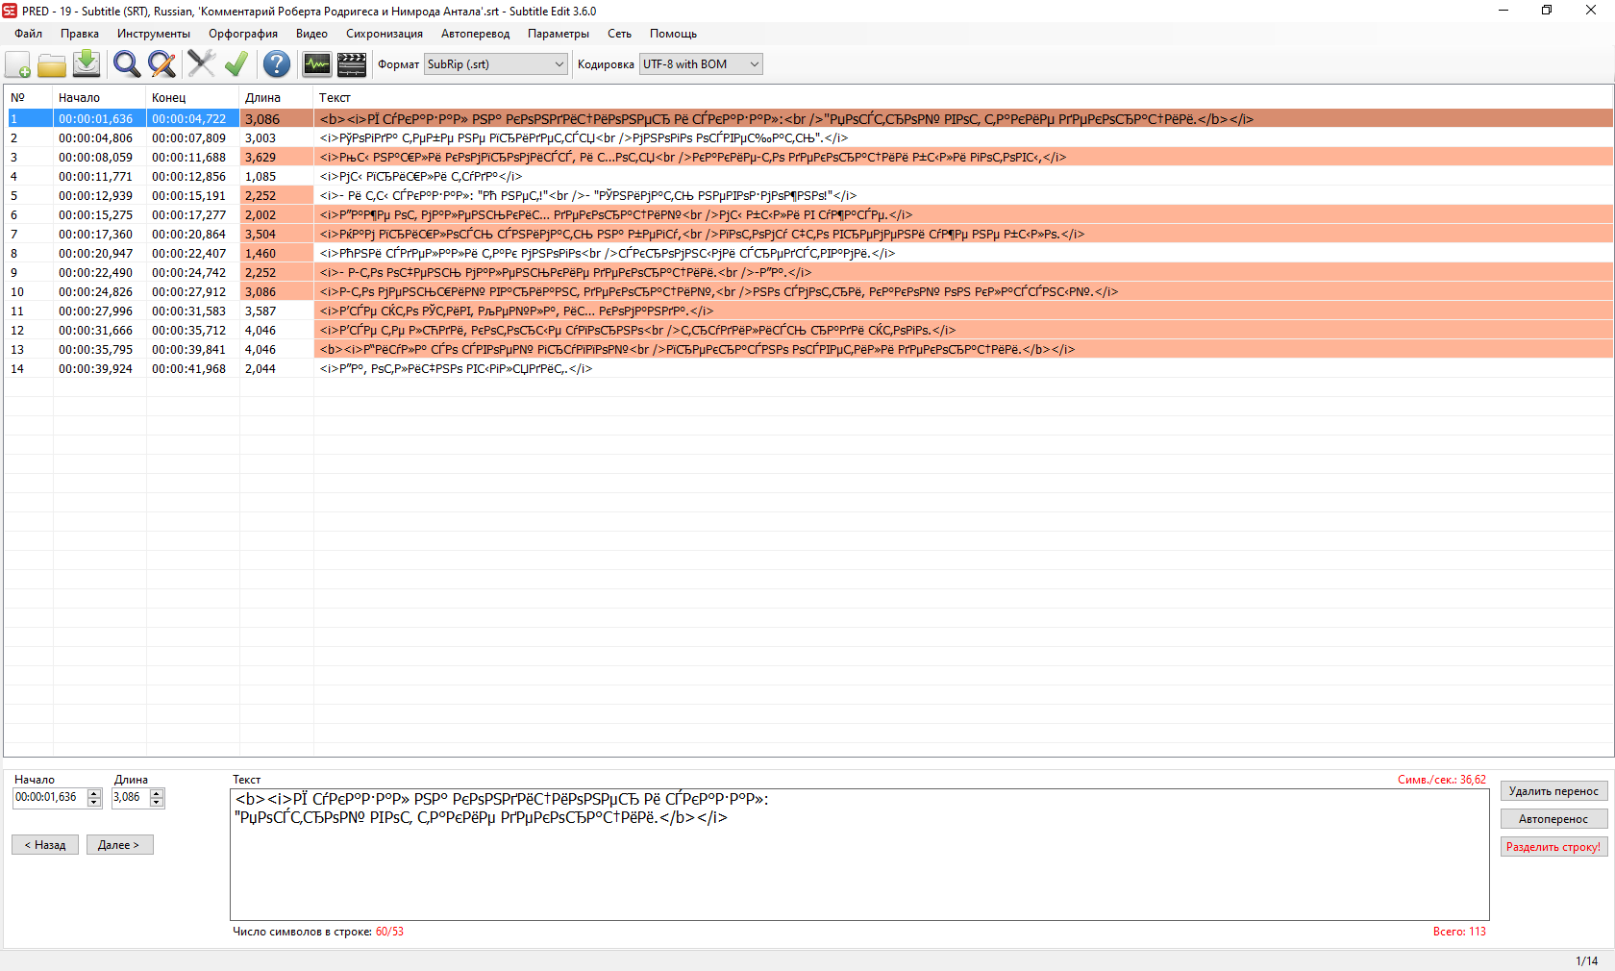The height and width of the screenshot is (971, 1615).
Task: Open Find with the magnifier icon
Action: (x=126, y=64)
